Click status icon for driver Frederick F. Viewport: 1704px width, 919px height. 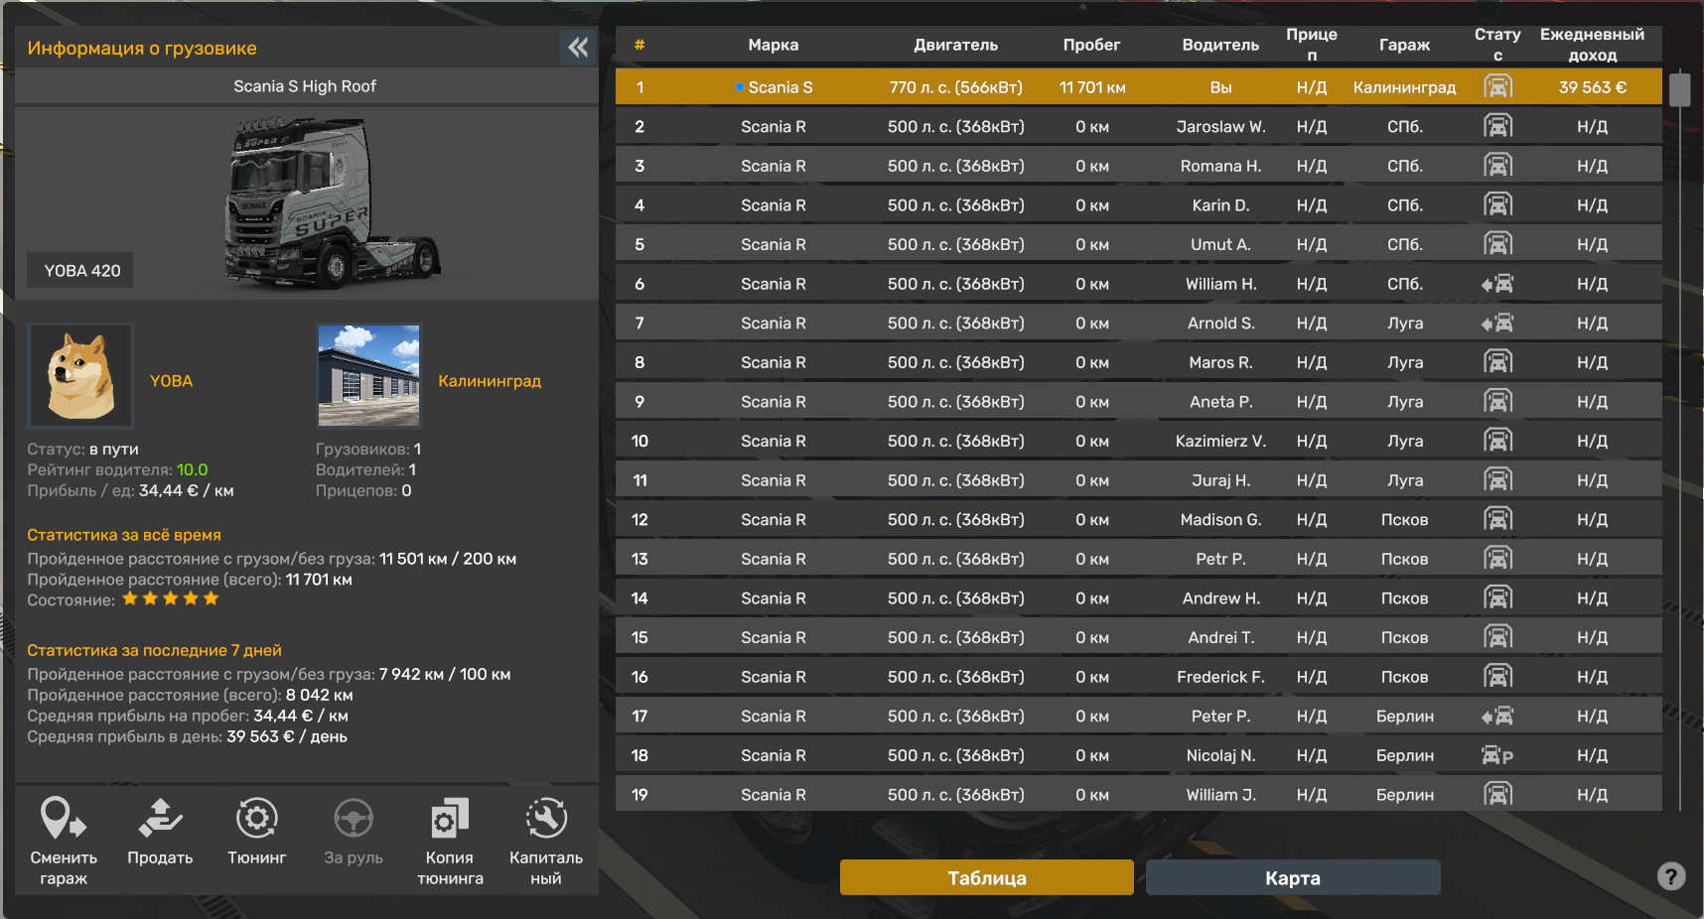point(1497,677)
